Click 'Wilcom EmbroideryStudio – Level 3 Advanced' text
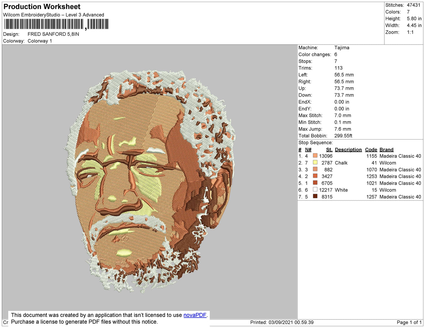 pos(54,15)
